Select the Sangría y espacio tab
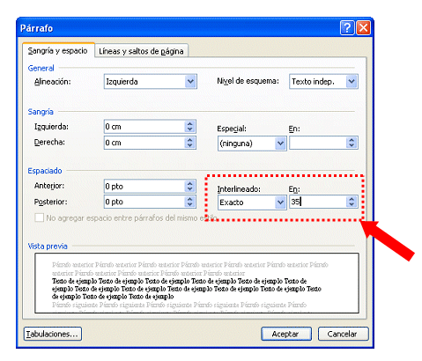Viewport: 422px width, 361px height. pyautogui.click(x=58, y=50)
